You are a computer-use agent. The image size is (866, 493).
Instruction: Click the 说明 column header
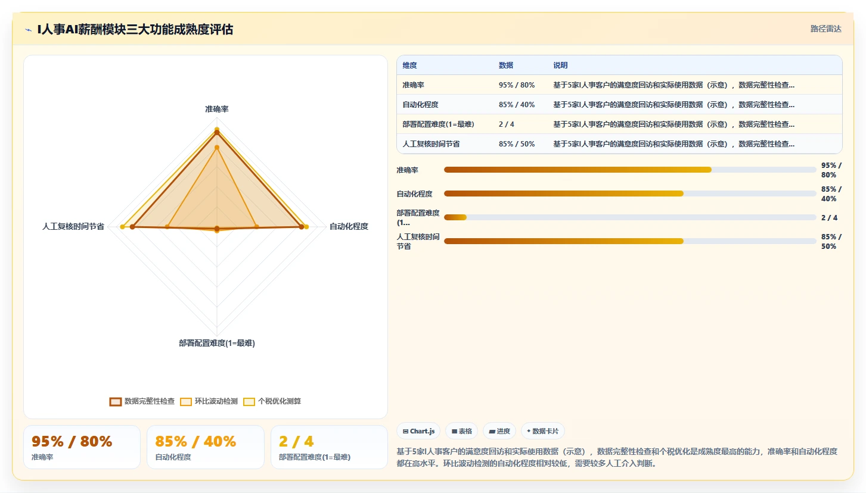[560, 65]
